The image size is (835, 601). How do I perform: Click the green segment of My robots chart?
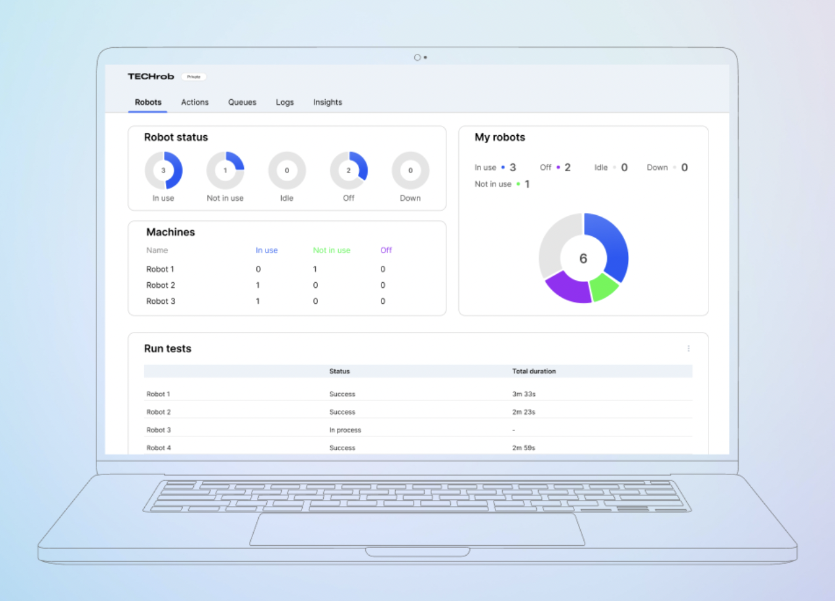pyautogui.click(x=603, y=287)
